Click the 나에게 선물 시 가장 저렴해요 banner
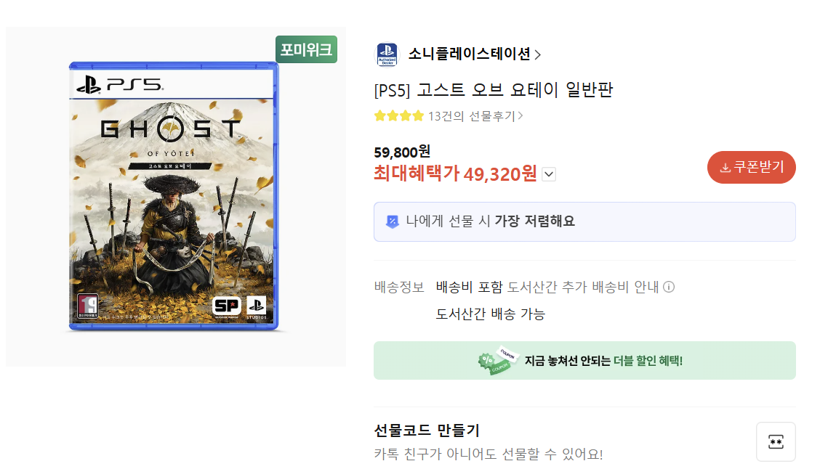 pos(584,221)
